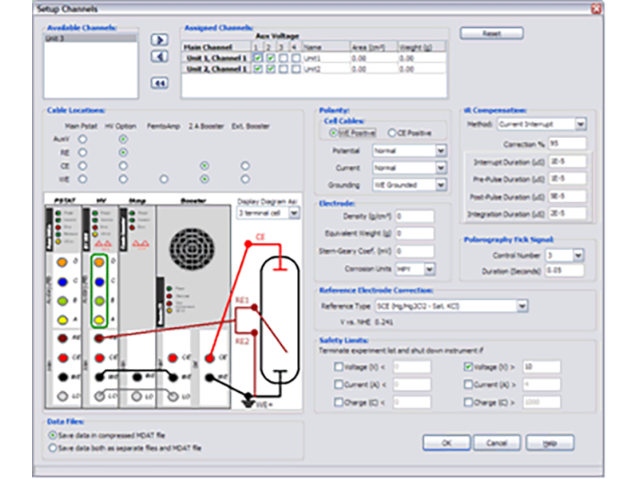Assign selected channel using right-arrow button
The width and height of the screenshot is (639, 479).
coord(159,40)
